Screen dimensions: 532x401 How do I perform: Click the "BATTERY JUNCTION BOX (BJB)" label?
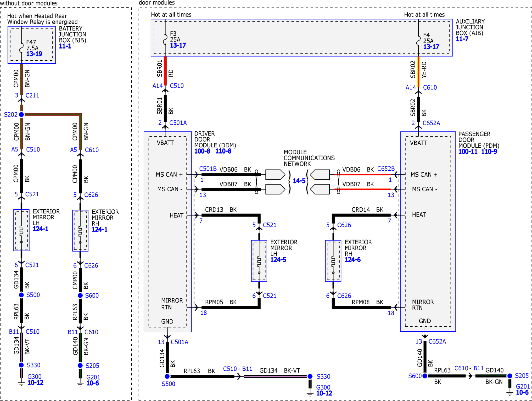click(x=72, y=34)
